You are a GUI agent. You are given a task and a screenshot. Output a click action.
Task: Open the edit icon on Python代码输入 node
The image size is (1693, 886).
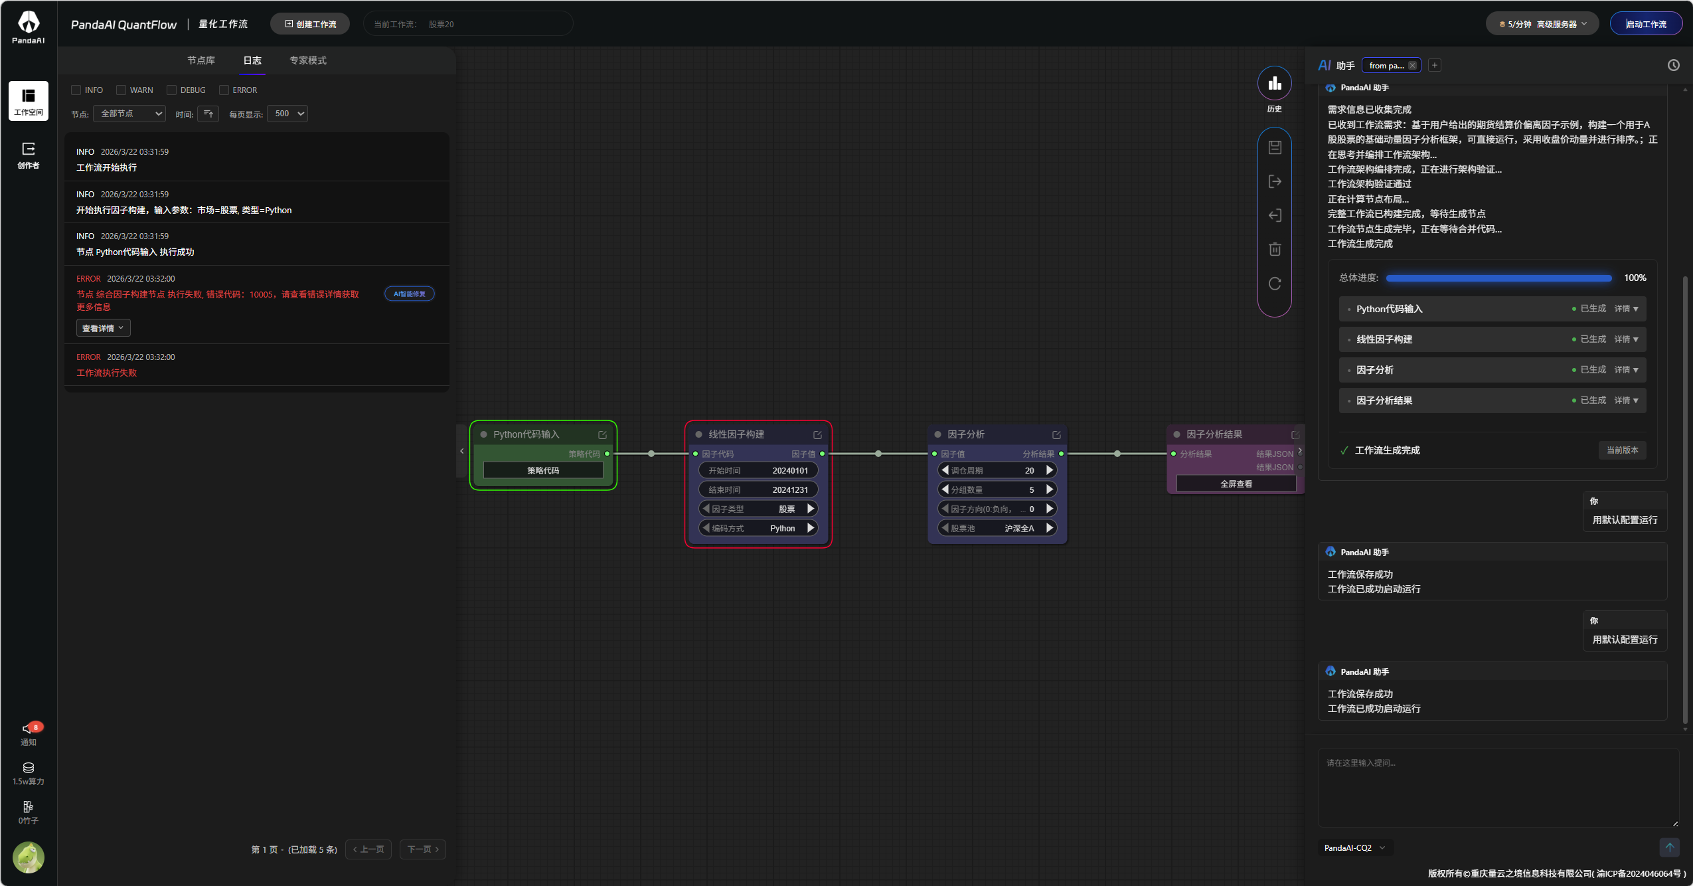coord(602,434)
